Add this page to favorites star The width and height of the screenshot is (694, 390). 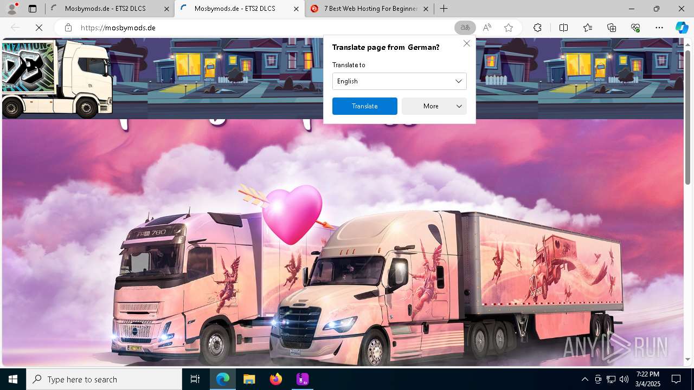click(509, 28)
